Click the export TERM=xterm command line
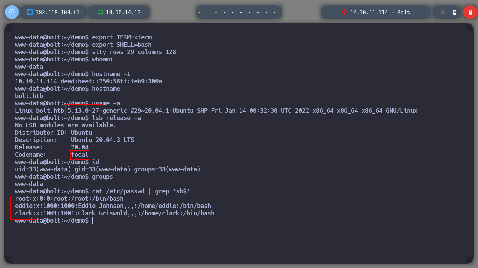Screen dimensions: 478x268 tap(83, 37)
